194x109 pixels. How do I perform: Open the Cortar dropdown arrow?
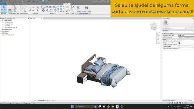36,8
